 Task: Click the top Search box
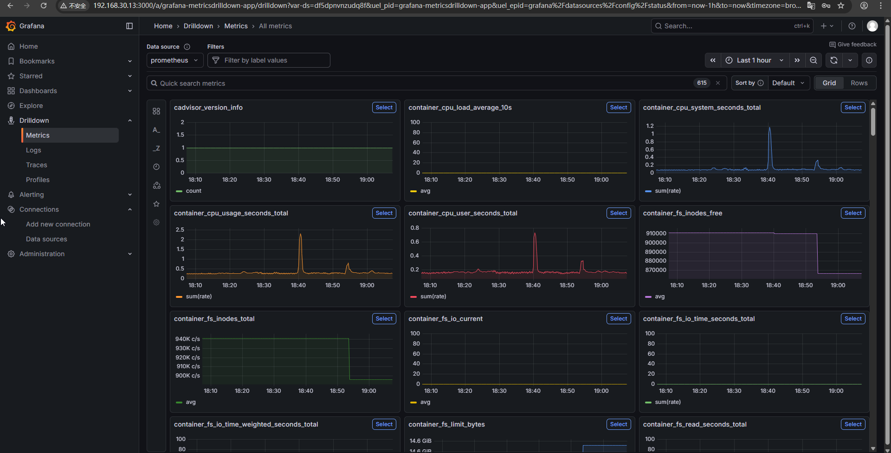click(732, 26)
